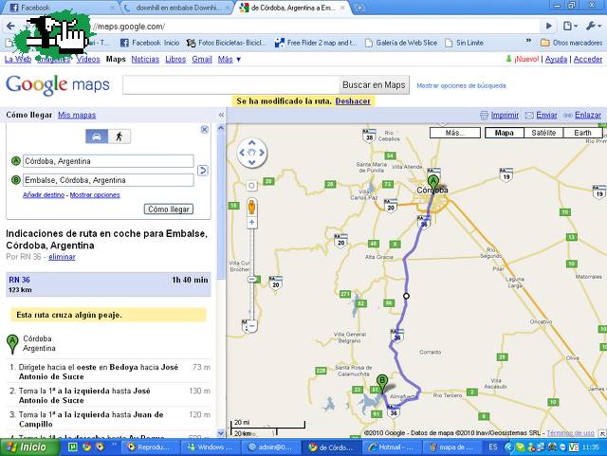Switch map to Satélite view
Viewport: 607px width, 456px height.
(543, 133)
